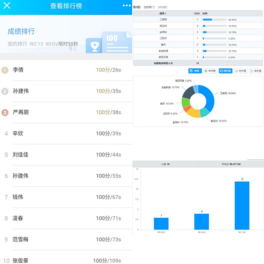Switch to 条形图 bar chart view

pyautogui.click(x=256, y=71)
